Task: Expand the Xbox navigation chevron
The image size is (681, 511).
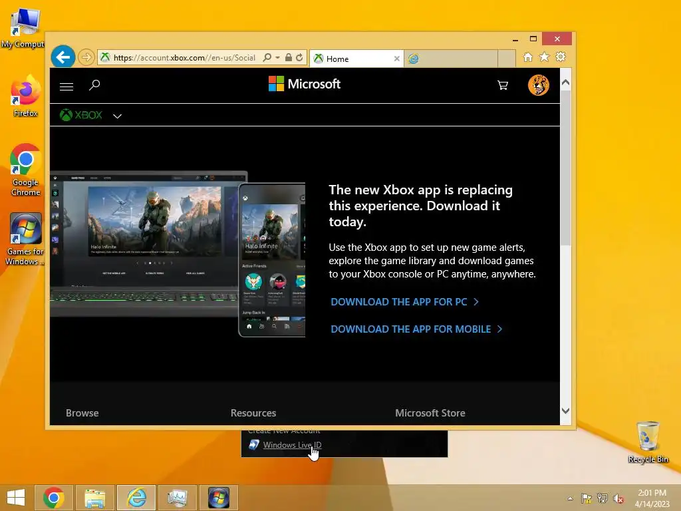Action: point(117,116)
